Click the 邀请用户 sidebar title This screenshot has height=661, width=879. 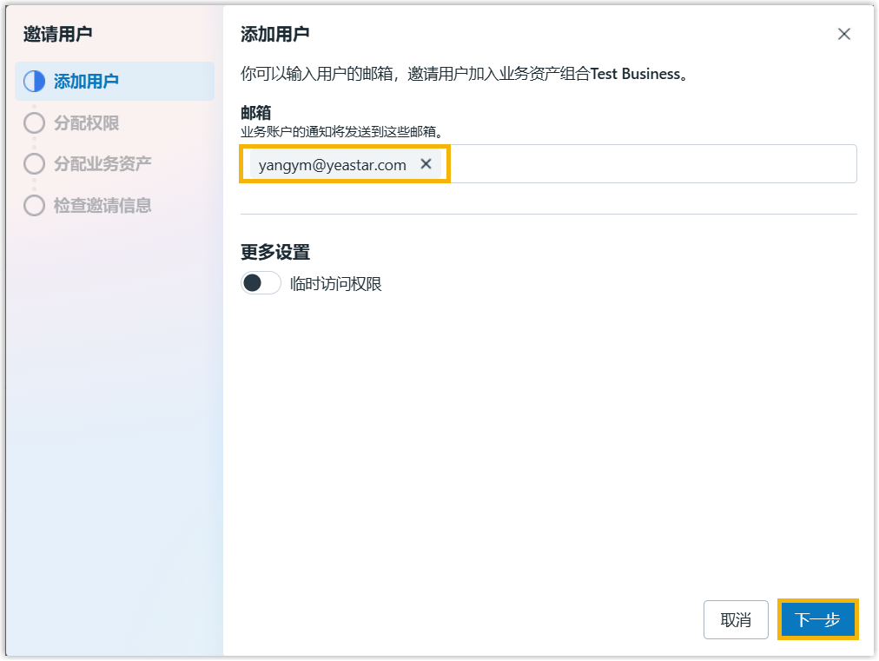pos(57,35)
